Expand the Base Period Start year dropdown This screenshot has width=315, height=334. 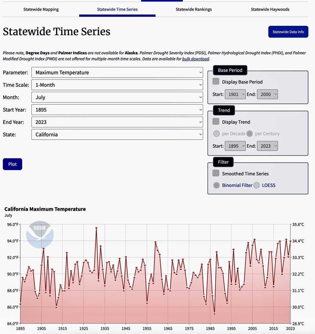[x=235, y=95]
